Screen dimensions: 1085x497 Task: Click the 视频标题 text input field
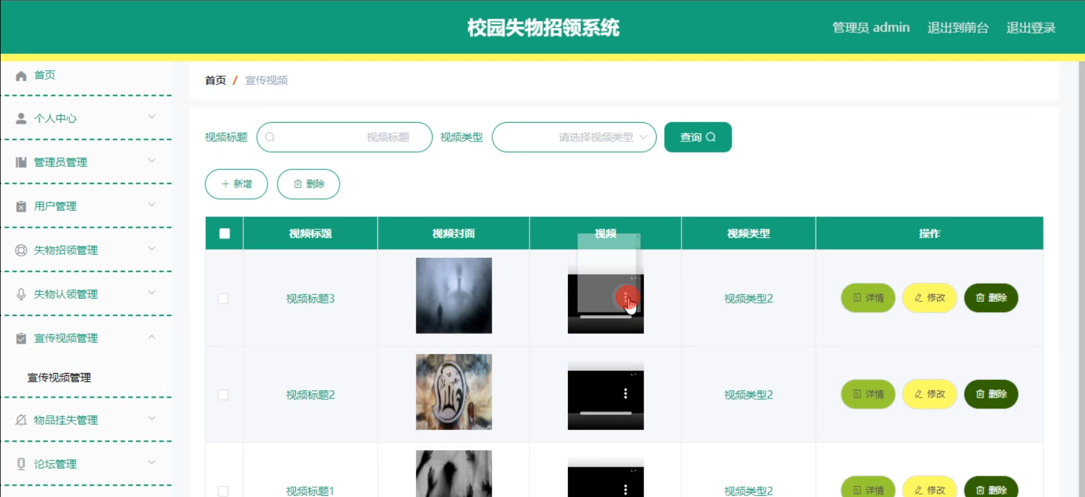click(x=344, y=137)
